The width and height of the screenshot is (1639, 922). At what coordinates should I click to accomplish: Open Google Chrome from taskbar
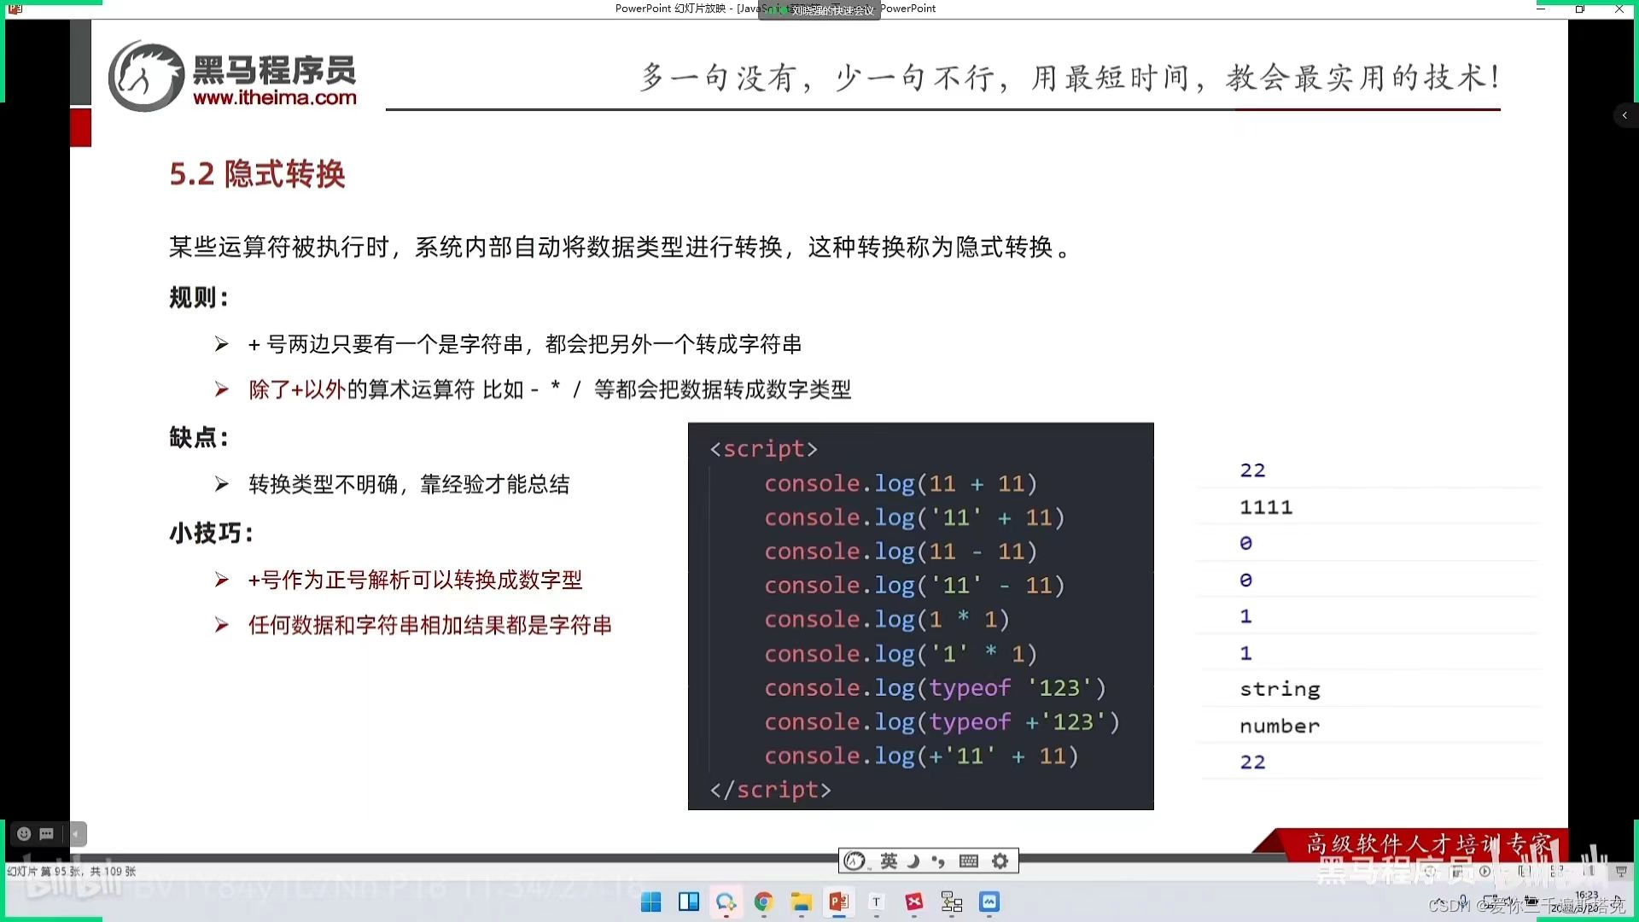pyautogui.click(x=763, y=902)
